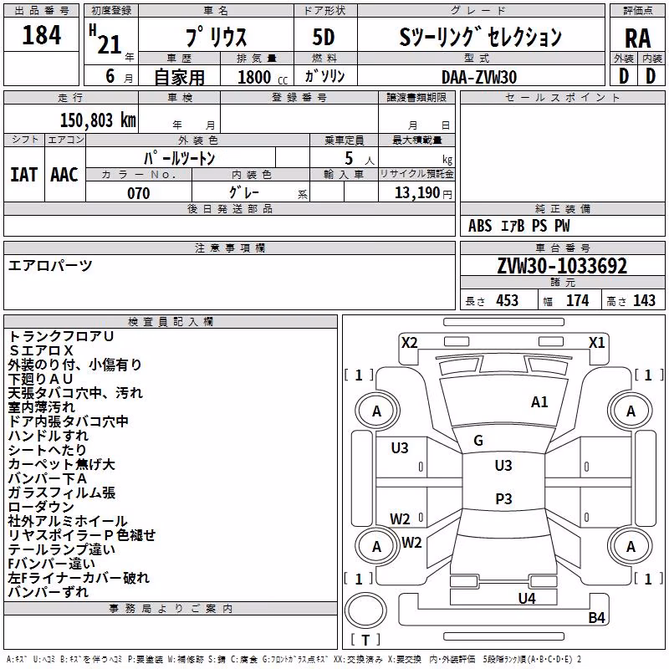The height and width of the screenshot is (669, 669).
Task: Click the lot number 184 field
Action: pos(41,35)
